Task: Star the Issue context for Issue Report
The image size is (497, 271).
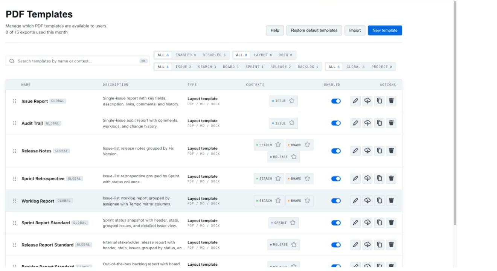Action: (x=291, y=101)
